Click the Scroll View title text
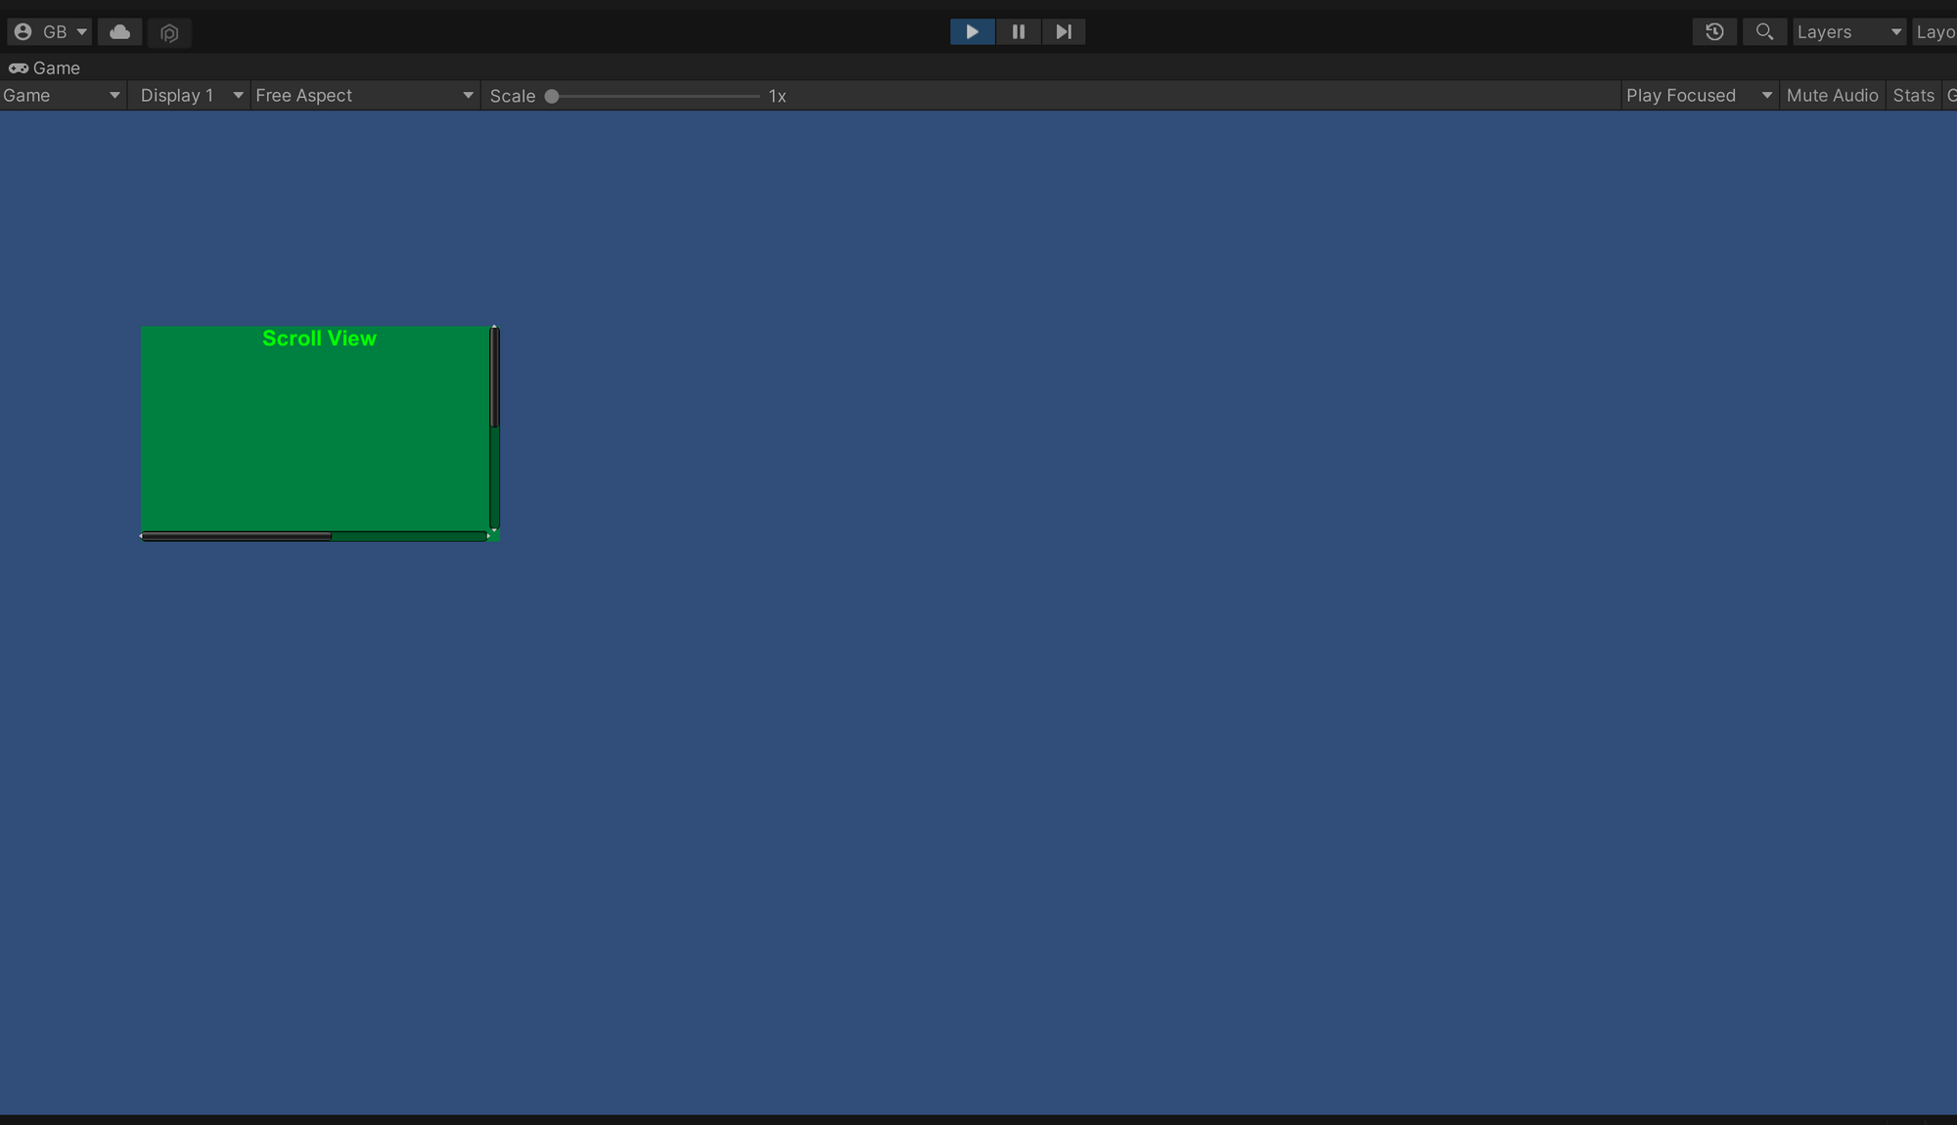The image size is (1957, 1125). pos(319,338)
